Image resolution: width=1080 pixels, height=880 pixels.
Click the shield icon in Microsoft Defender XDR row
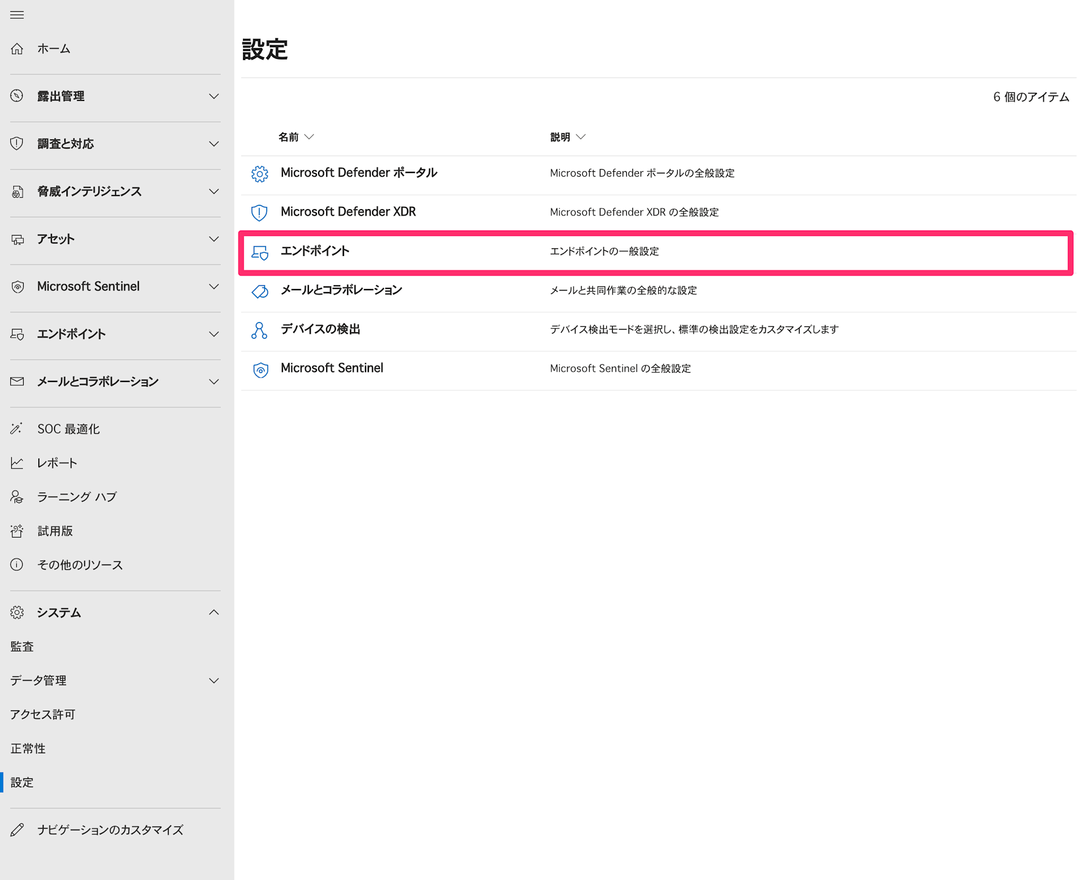(260, 212)
